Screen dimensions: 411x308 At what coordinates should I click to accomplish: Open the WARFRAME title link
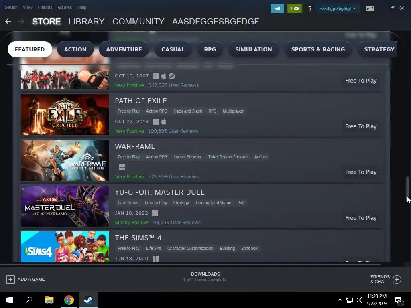135,146
